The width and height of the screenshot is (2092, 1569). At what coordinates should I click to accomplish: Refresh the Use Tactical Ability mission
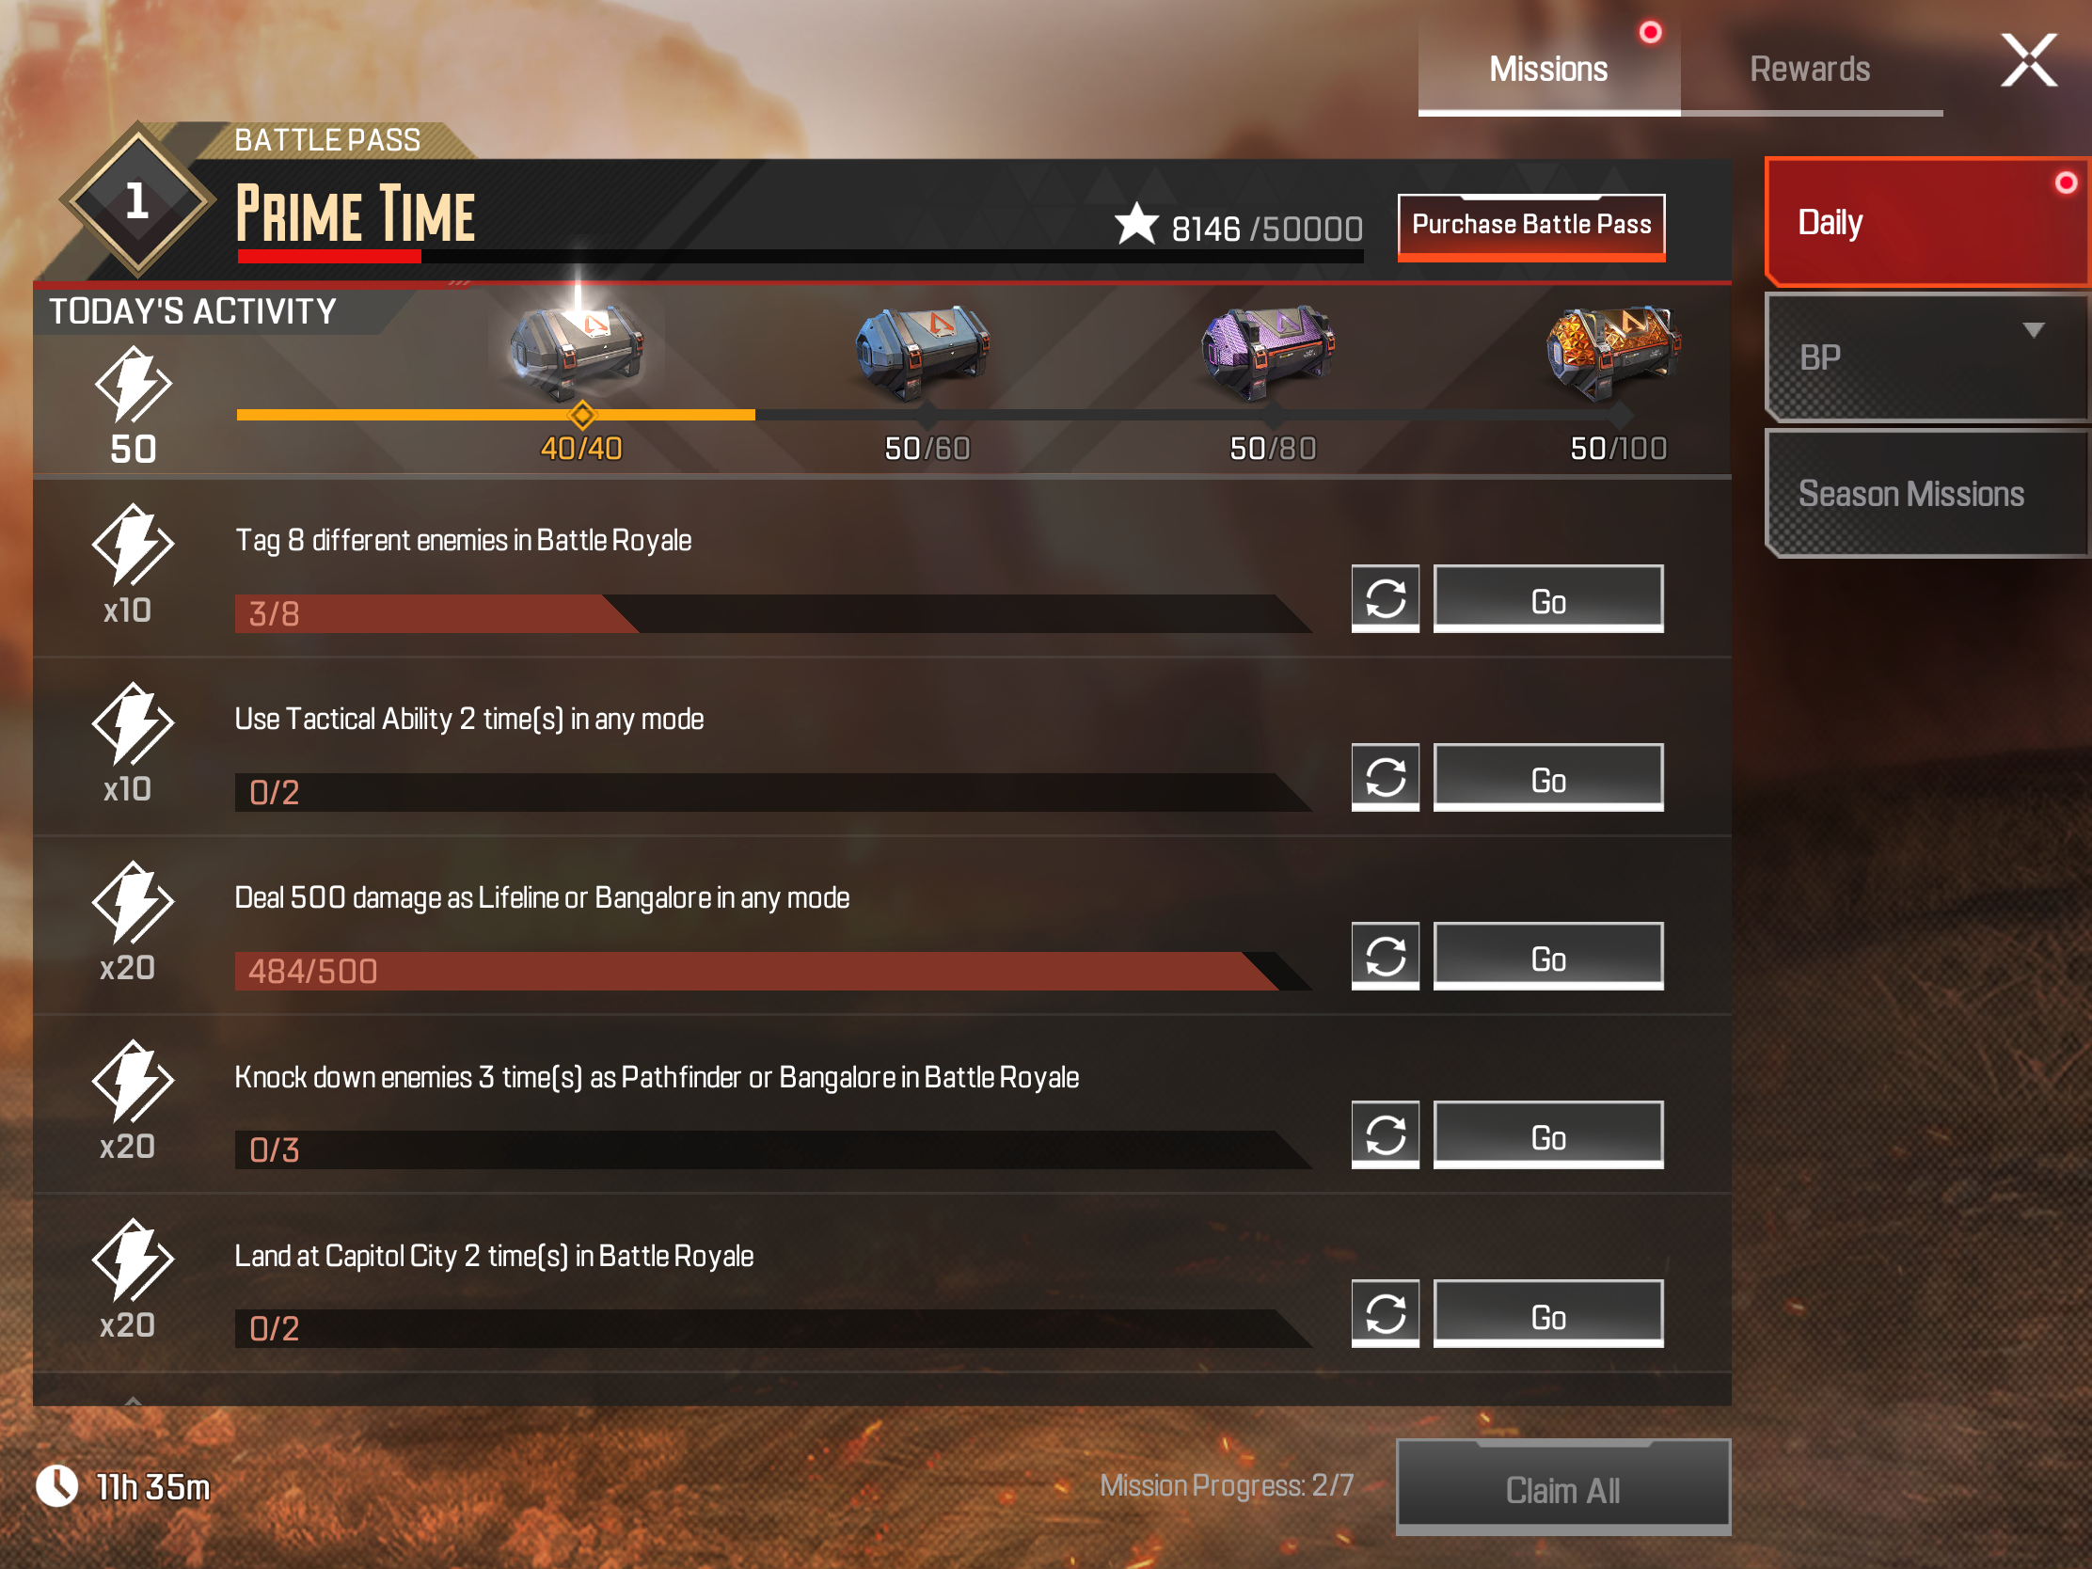[x=1385, y=777]
